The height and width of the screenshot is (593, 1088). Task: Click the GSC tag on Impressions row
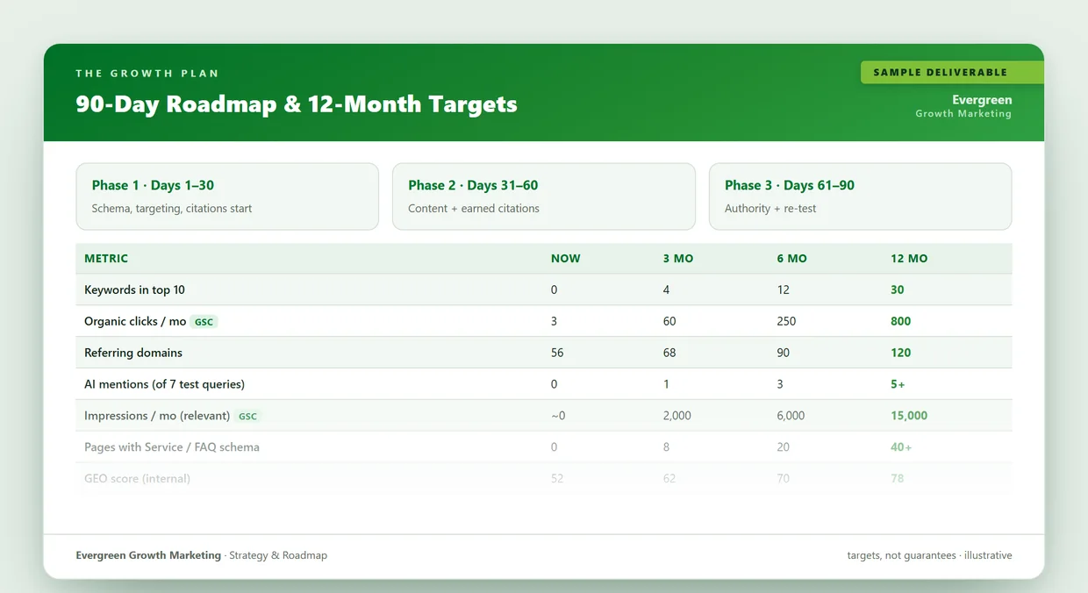248,417
